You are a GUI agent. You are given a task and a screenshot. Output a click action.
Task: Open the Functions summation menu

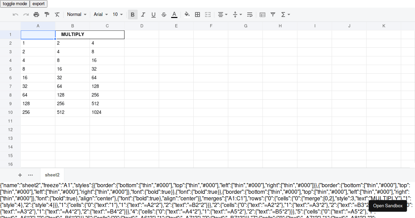click(x=284, y=14)
